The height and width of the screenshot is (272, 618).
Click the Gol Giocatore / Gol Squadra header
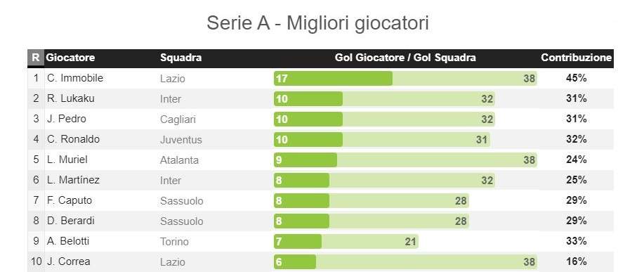tap(405, 58)
